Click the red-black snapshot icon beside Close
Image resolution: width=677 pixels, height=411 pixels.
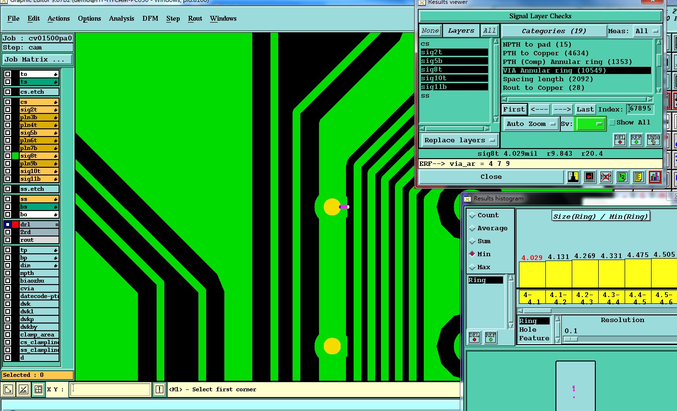pos(590,177)
